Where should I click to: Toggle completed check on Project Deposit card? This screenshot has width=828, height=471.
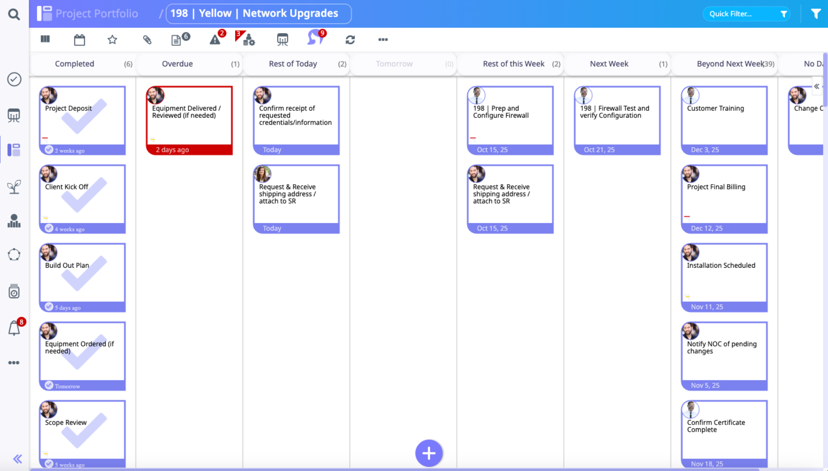click(49, 150)
